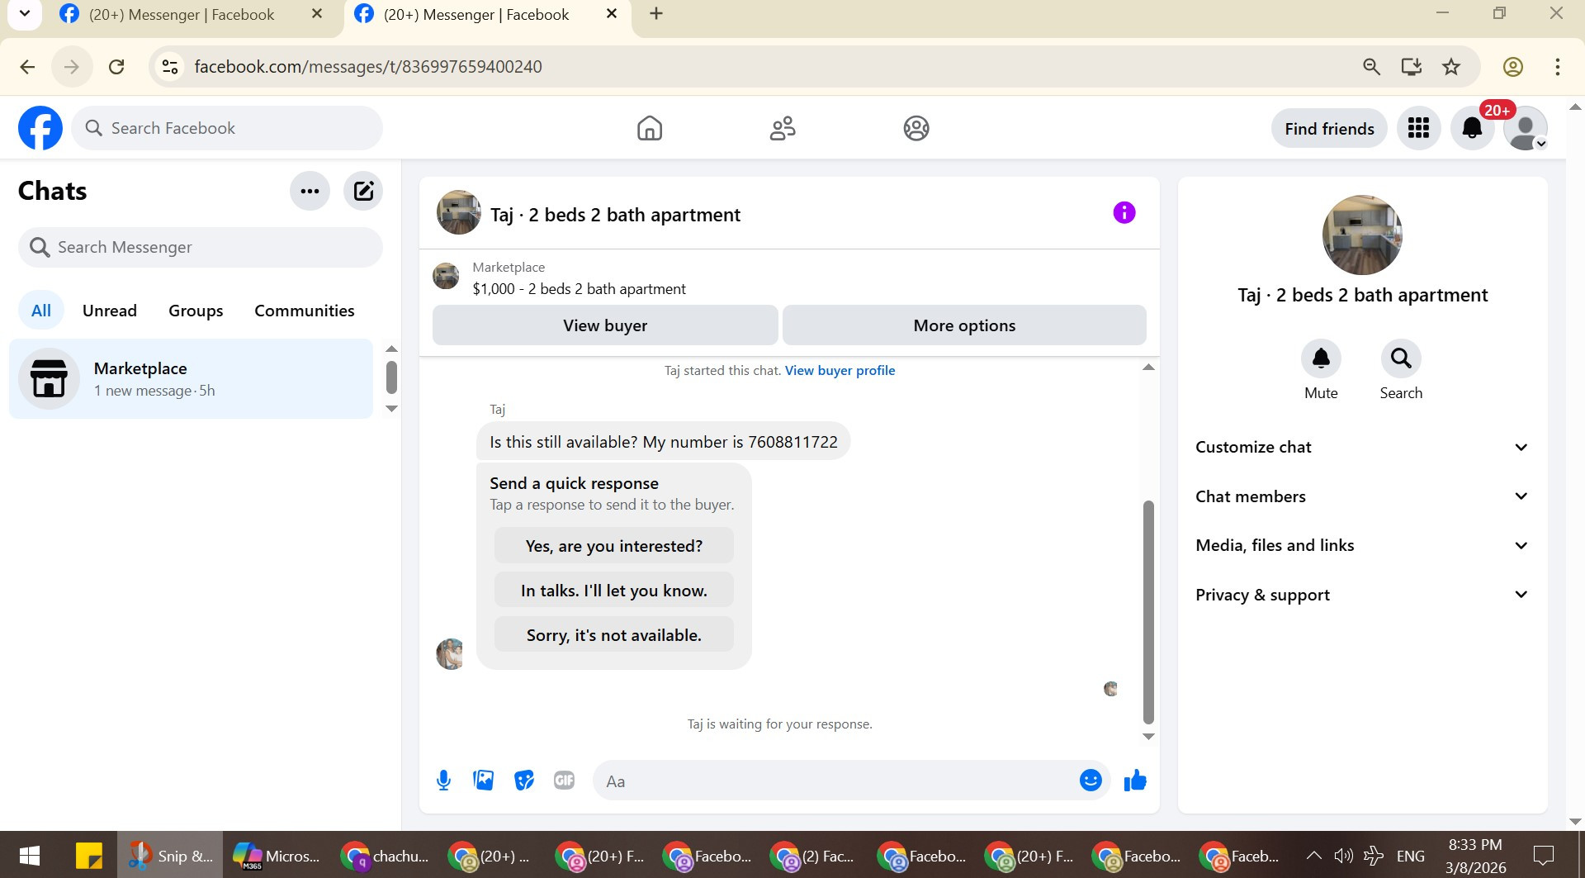The image size is (1585, 878).
Task: Select the Communities chats filter
Action: (305, 311)
